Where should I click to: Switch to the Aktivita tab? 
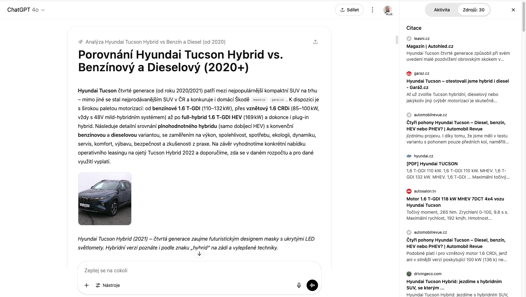[442, 10]
